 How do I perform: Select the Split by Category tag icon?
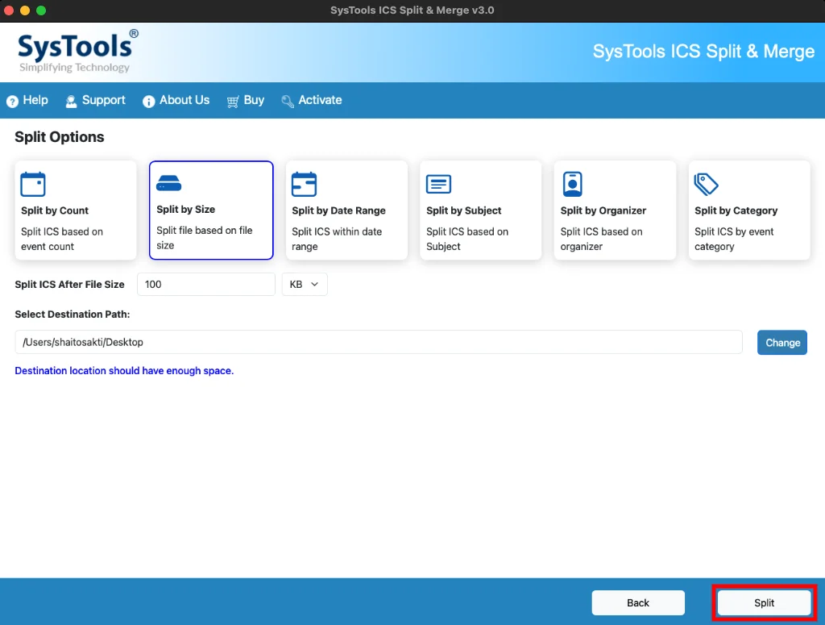(706, 184)
